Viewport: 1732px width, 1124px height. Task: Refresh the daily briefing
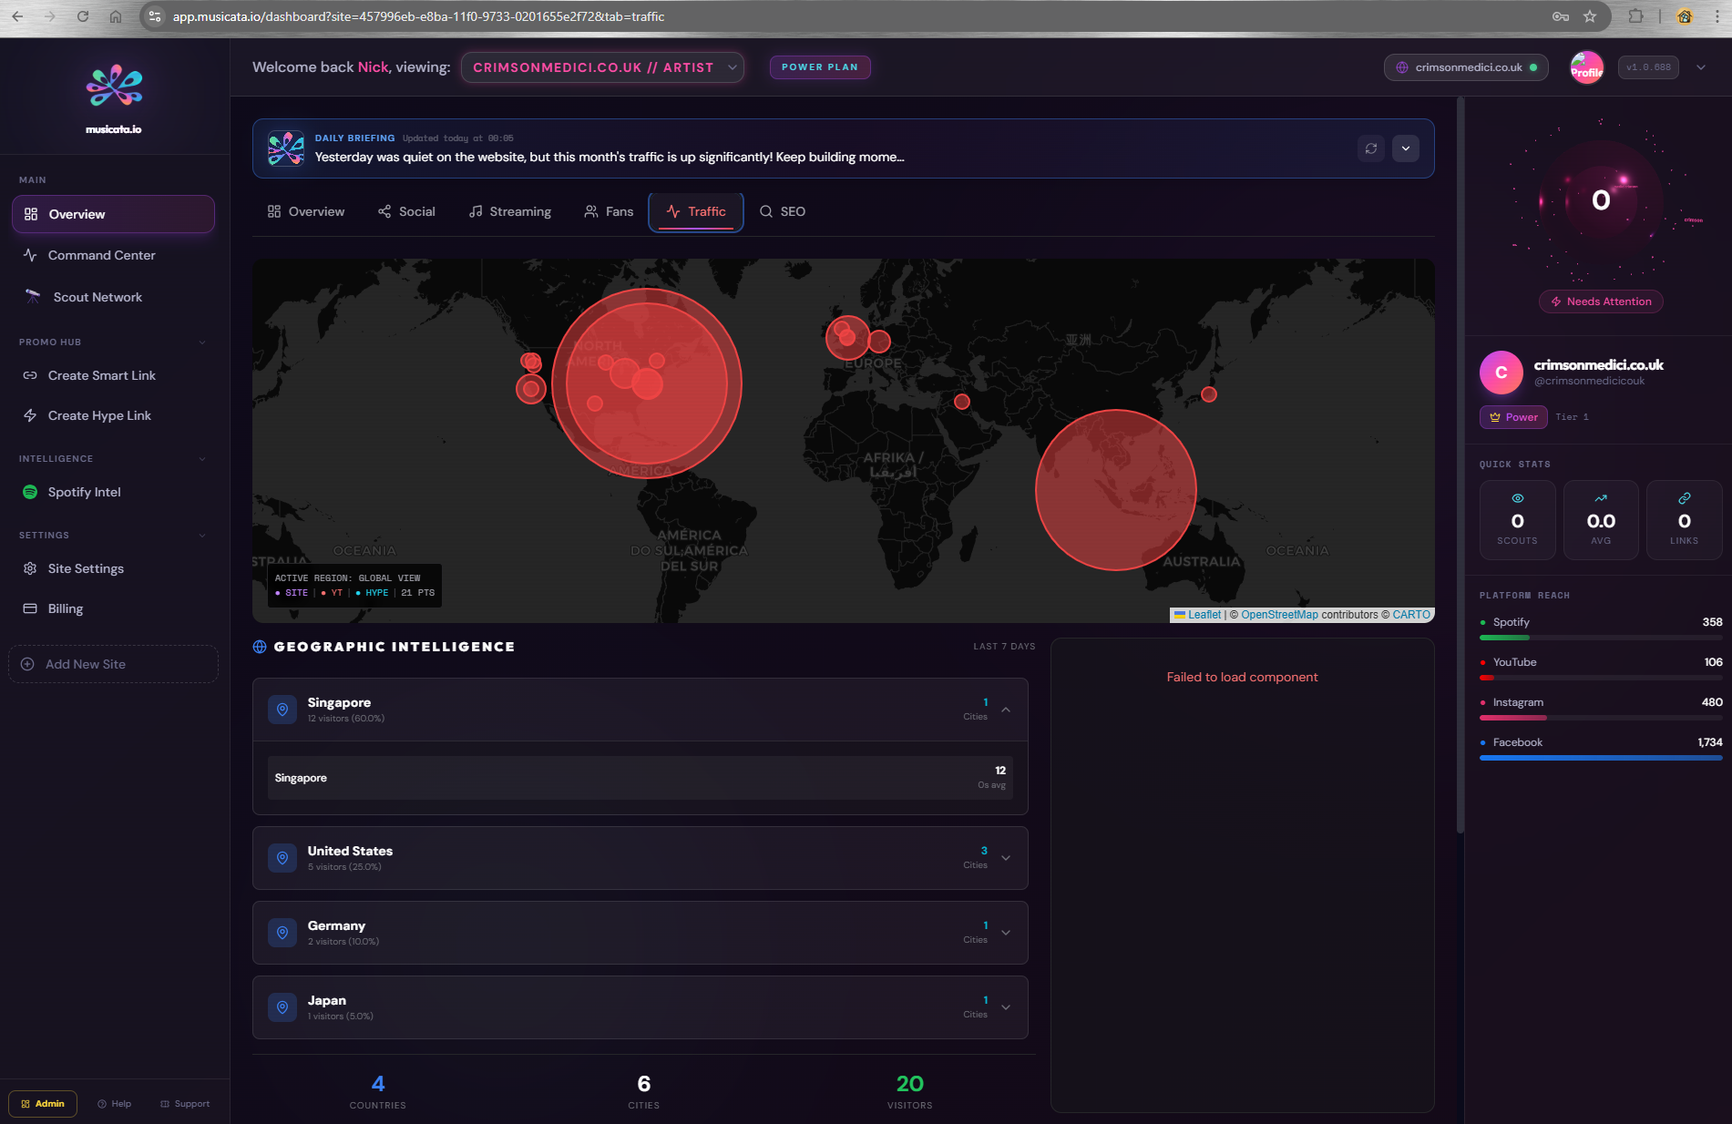(1370, 148)
